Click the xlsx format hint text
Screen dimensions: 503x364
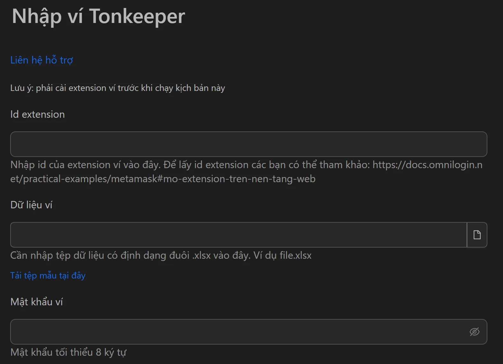[161, 255]
